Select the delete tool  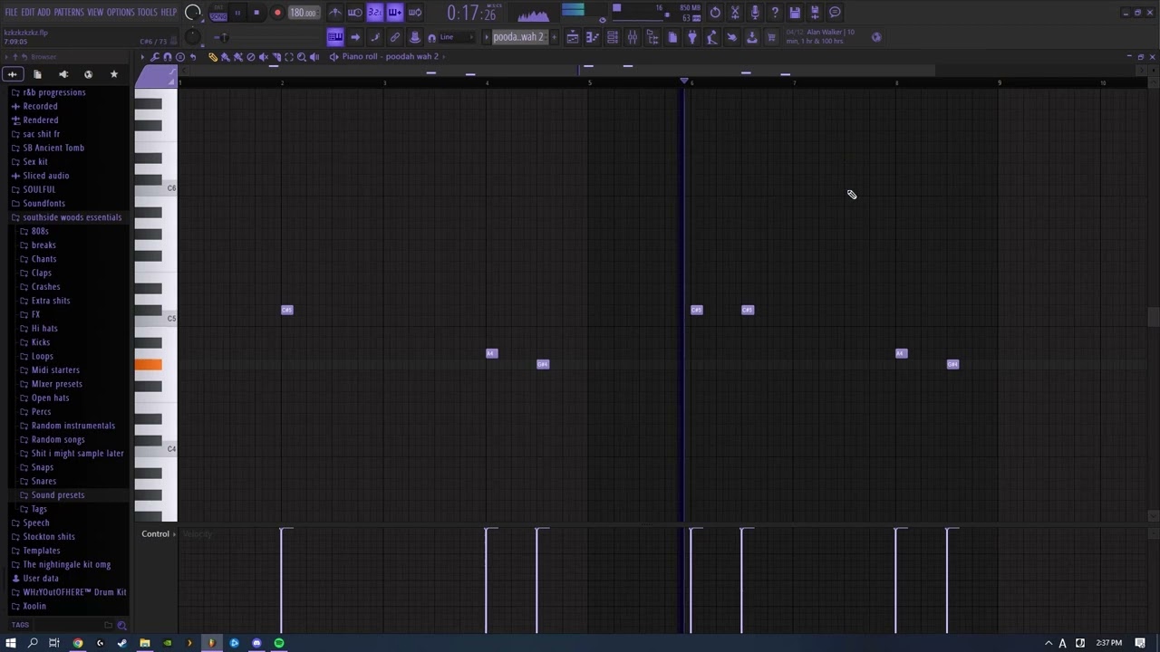pos(251,57)
